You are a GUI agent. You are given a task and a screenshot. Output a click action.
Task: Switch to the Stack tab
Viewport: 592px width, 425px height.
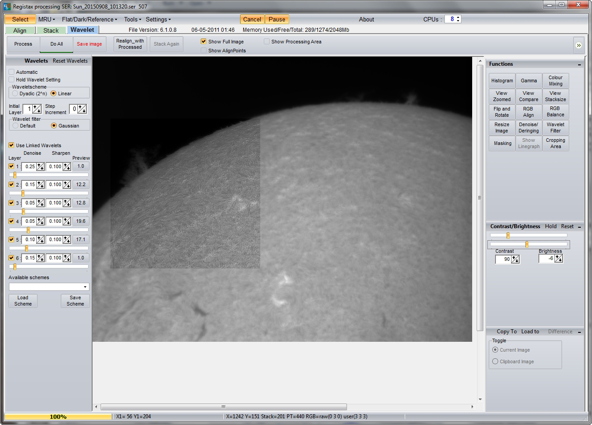pos(51,30)
